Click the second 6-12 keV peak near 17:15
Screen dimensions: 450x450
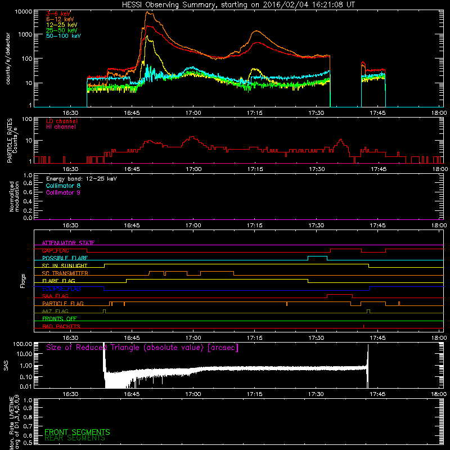pyautogui.click(x=256, y=31)
